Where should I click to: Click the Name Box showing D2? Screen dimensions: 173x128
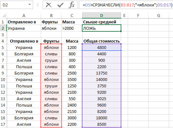(x=17, y=5)
